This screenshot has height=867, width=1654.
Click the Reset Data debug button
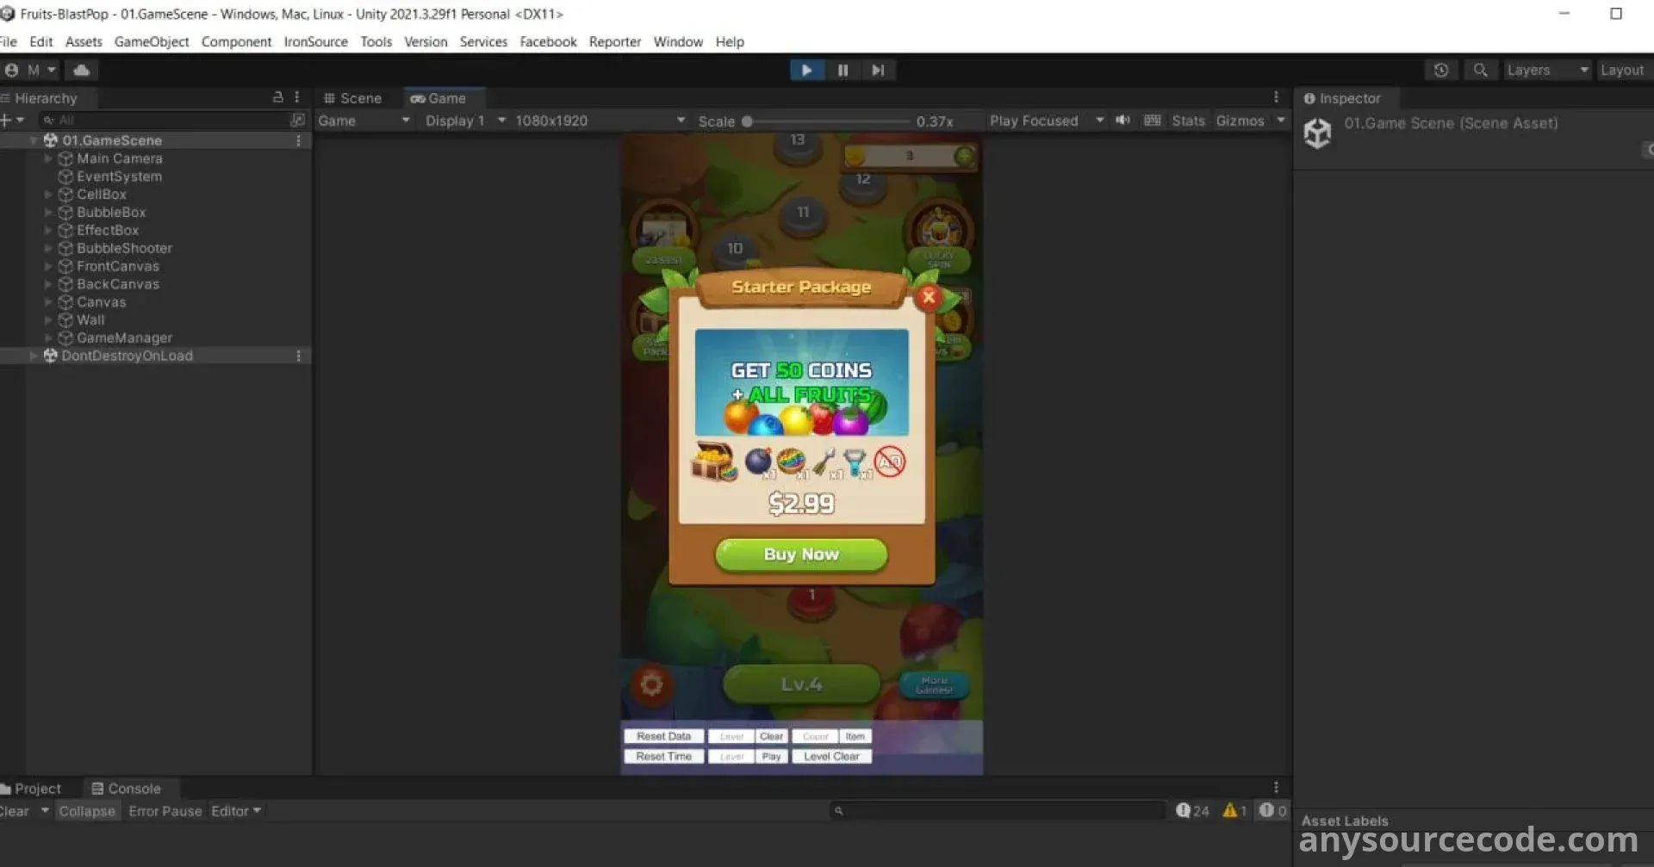coord(663,737)
